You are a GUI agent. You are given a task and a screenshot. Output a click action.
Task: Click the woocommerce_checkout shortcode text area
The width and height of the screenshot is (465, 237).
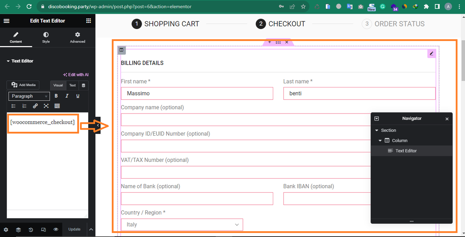click(43, 122)
